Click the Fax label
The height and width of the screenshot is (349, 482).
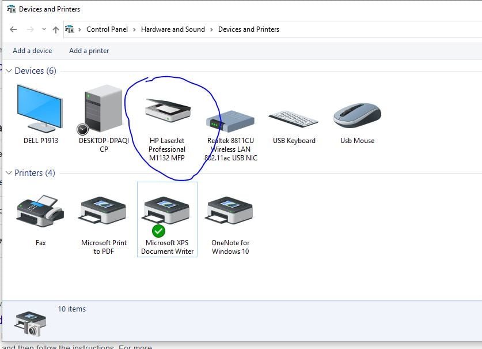pyautogui.click(x=40, y=243)
